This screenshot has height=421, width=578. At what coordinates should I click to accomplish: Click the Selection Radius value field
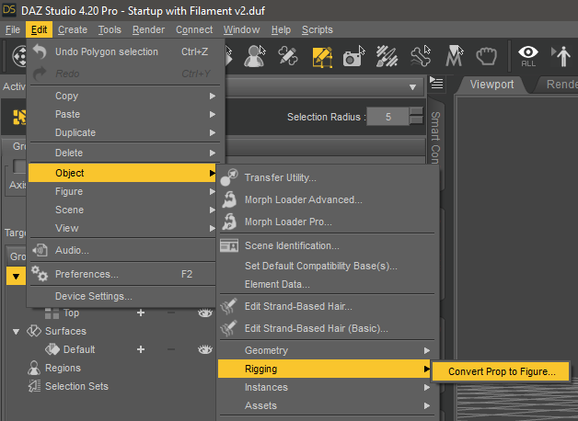click(x=387, y=117)
